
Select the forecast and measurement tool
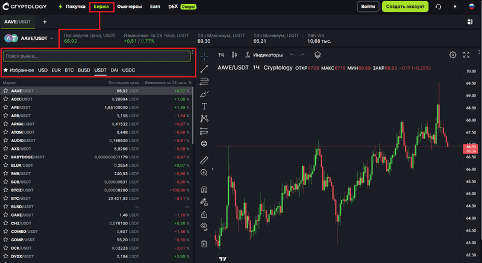point(204,131)
